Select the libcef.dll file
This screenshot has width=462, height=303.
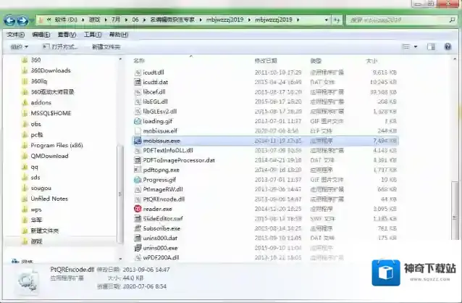[x=155, y=92]
